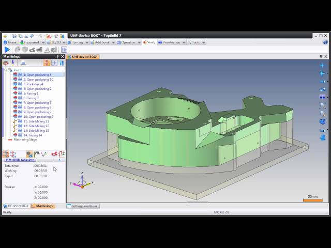The width and height of the screenshot is (331, 248).
Task: Click the blue play simulation arrow
Action: pyautogui.click(x=7, y=50)
